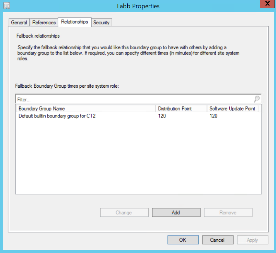Confirm the dialog with OK
The height and width of the screenshot is (253, 276).
[x=183, y=240]
